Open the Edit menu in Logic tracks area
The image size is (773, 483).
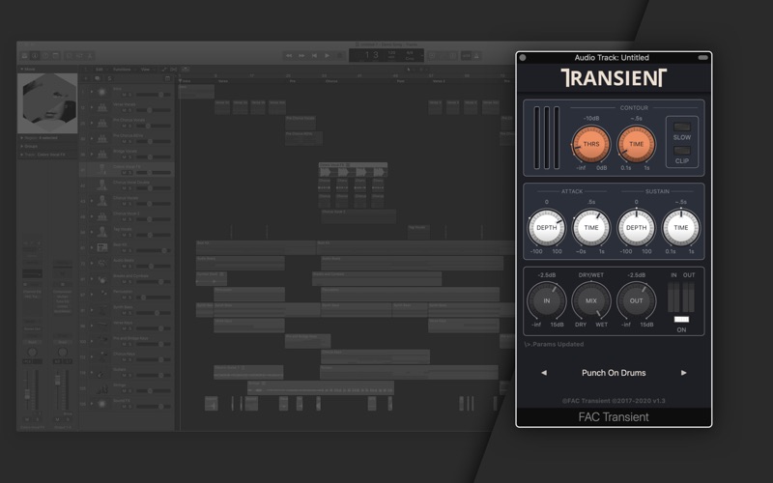100,70
